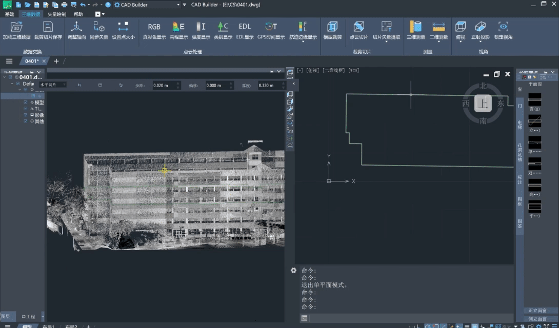Click the 上 face of the view cube

(483, 104)
